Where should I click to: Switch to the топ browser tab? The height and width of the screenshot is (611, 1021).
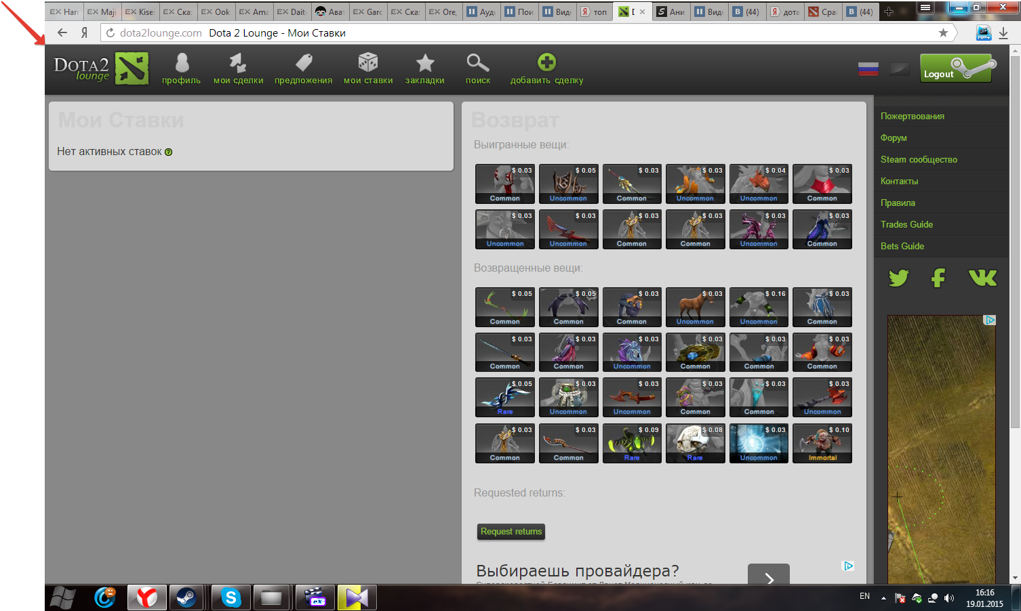[594, 12]
